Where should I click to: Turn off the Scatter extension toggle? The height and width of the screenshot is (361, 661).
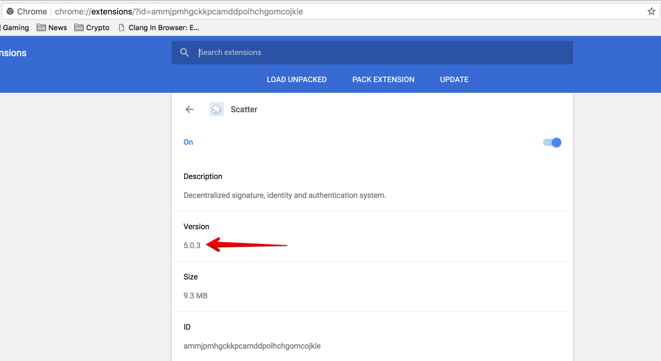point(552,142)
